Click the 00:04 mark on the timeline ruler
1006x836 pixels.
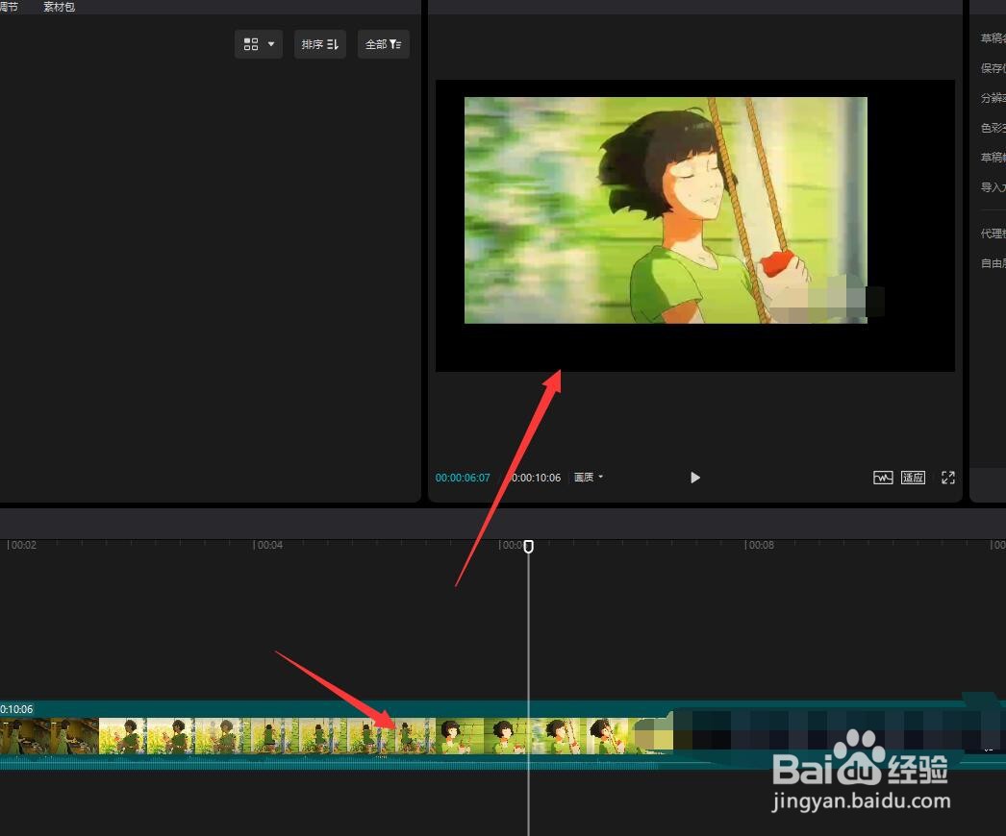click(x=267, y=545)
